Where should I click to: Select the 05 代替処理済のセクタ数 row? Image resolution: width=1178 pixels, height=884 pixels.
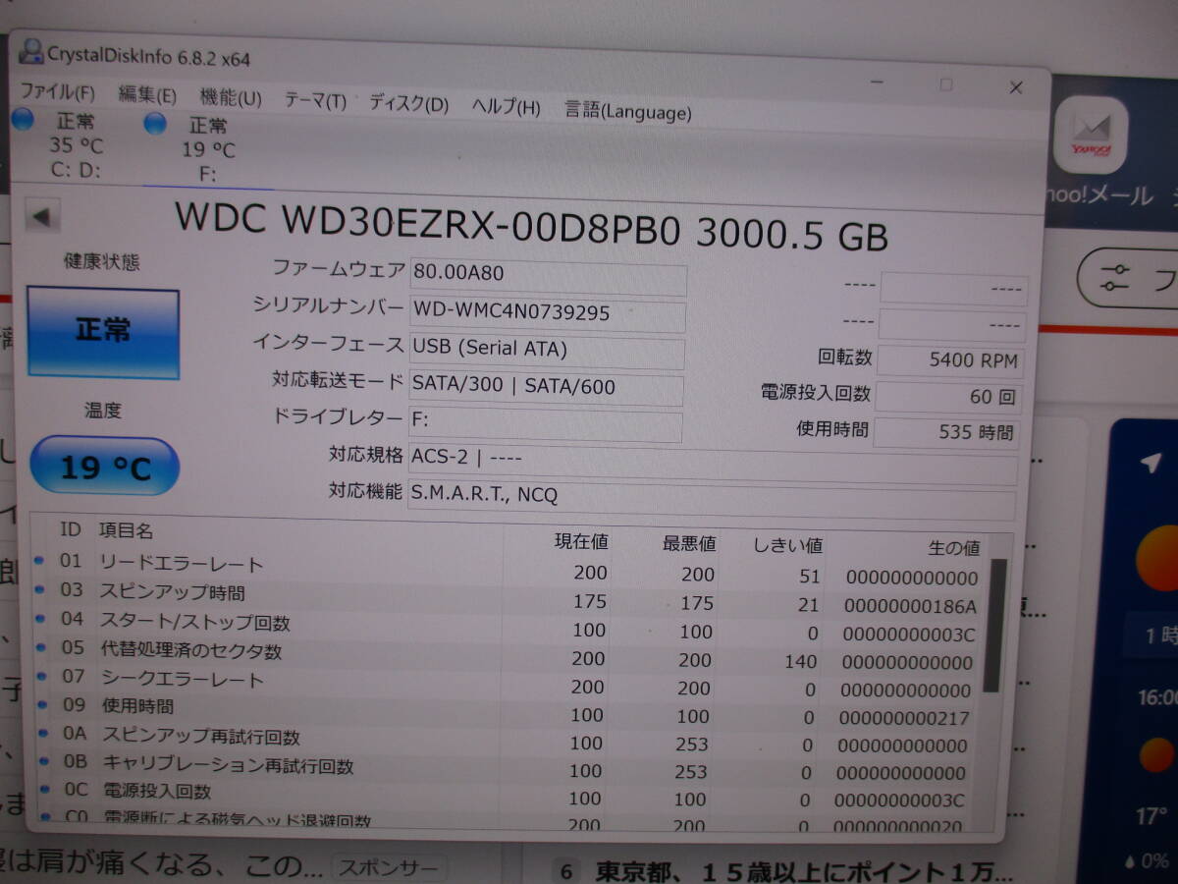point(506,655)
